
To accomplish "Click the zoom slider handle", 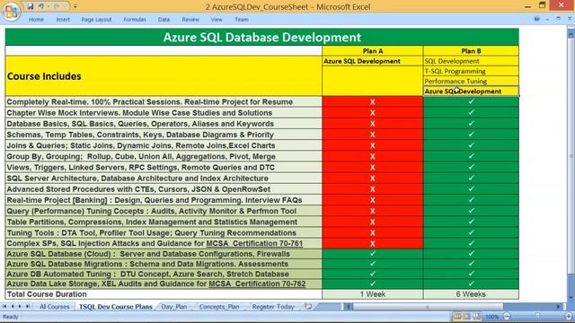I will 537,317.
